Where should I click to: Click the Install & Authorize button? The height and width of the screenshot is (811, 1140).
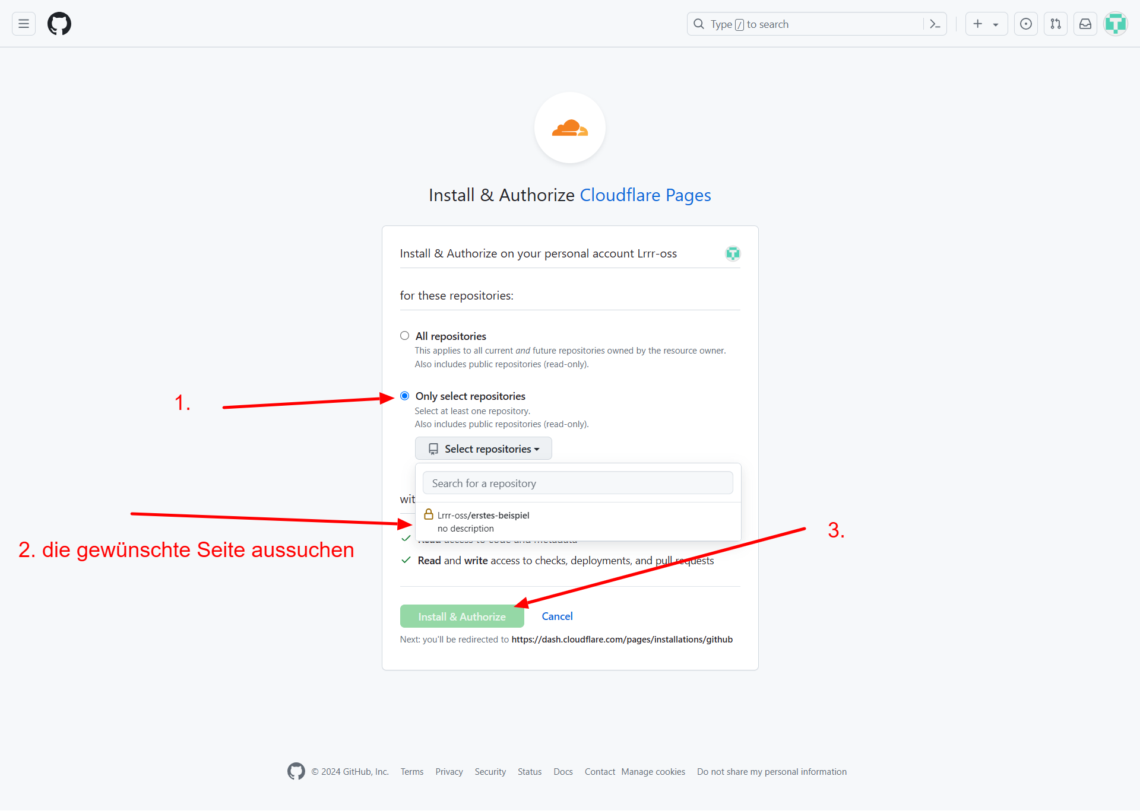[462, 616]
